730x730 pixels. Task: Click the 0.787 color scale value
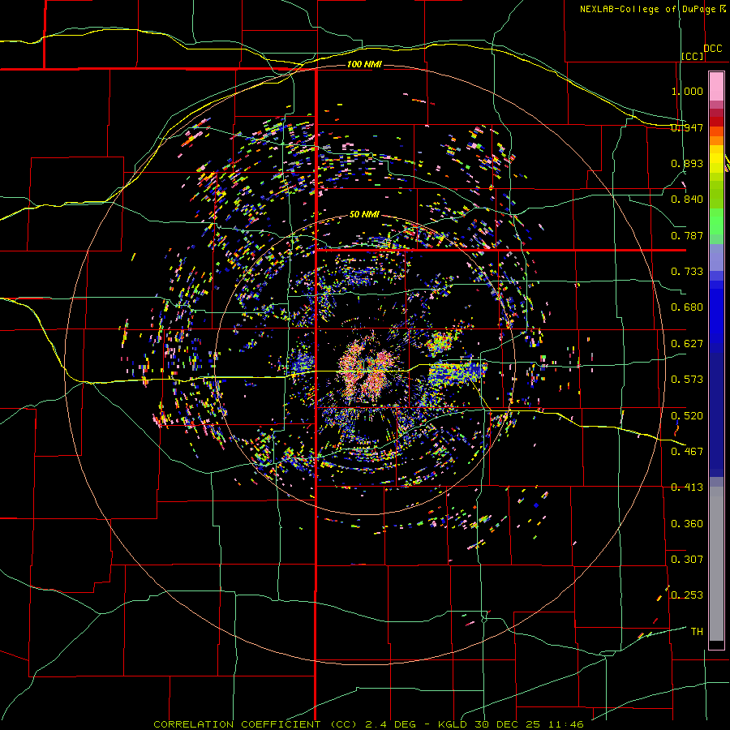pos(687,235)
